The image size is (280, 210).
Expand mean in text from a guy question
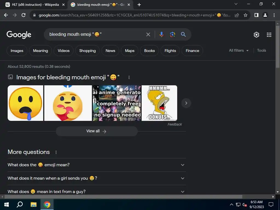[97, 191]
